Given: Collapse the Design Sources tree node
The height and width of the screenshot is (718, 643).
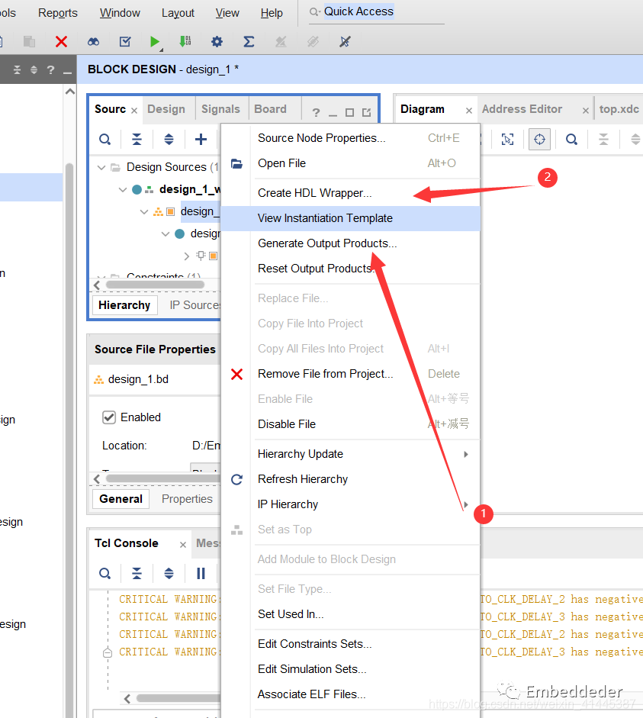Looking at the screenshot, I should pos(101,167).
